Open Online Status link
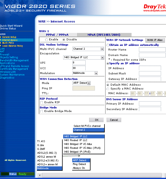 [x=8, y=29]
